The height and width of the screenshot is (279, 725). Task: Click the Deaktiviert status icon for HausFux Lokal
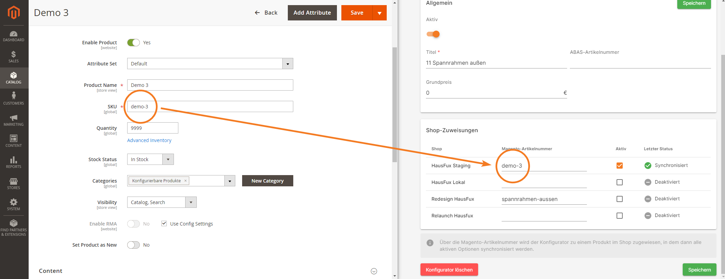click(648, 182)
